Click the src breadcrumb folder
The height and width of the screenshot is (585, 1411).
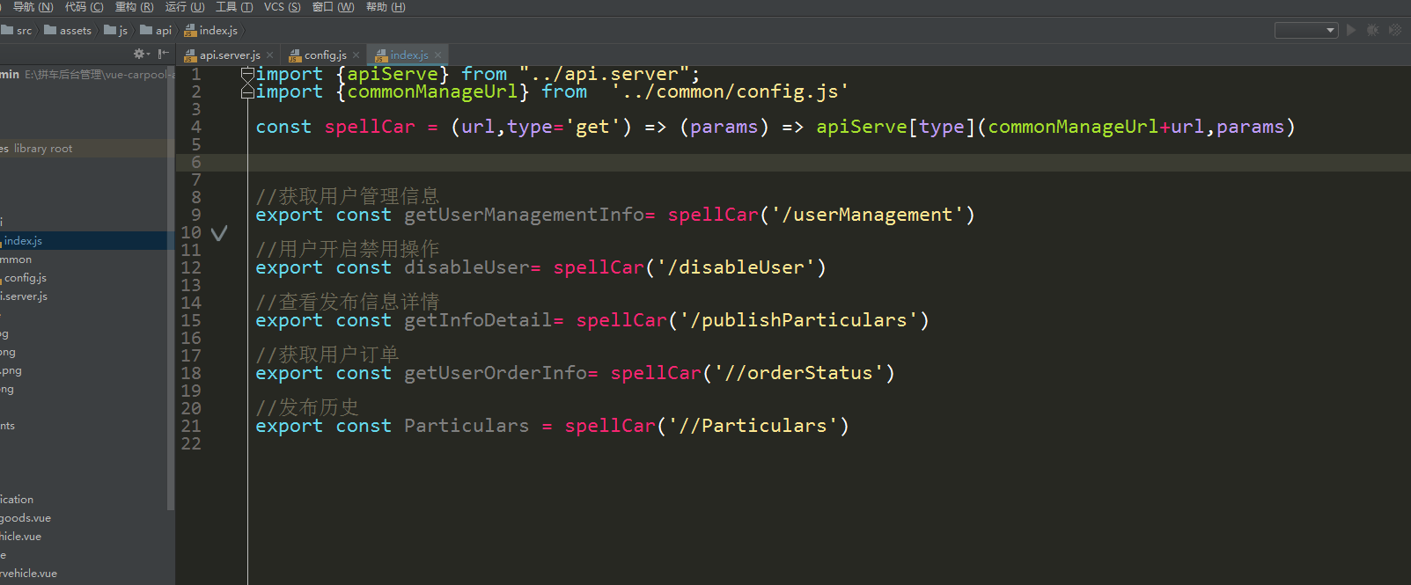tap(17, 31)
